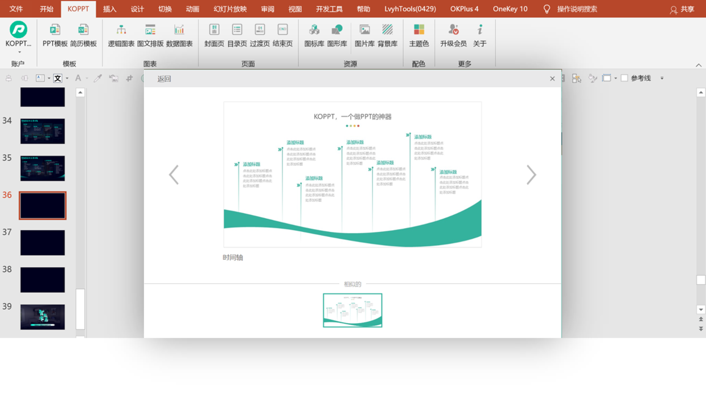Open 简历模板 resume templates
Image resolution: width=706 pixels, height=396 pixels.
point(83,35)
